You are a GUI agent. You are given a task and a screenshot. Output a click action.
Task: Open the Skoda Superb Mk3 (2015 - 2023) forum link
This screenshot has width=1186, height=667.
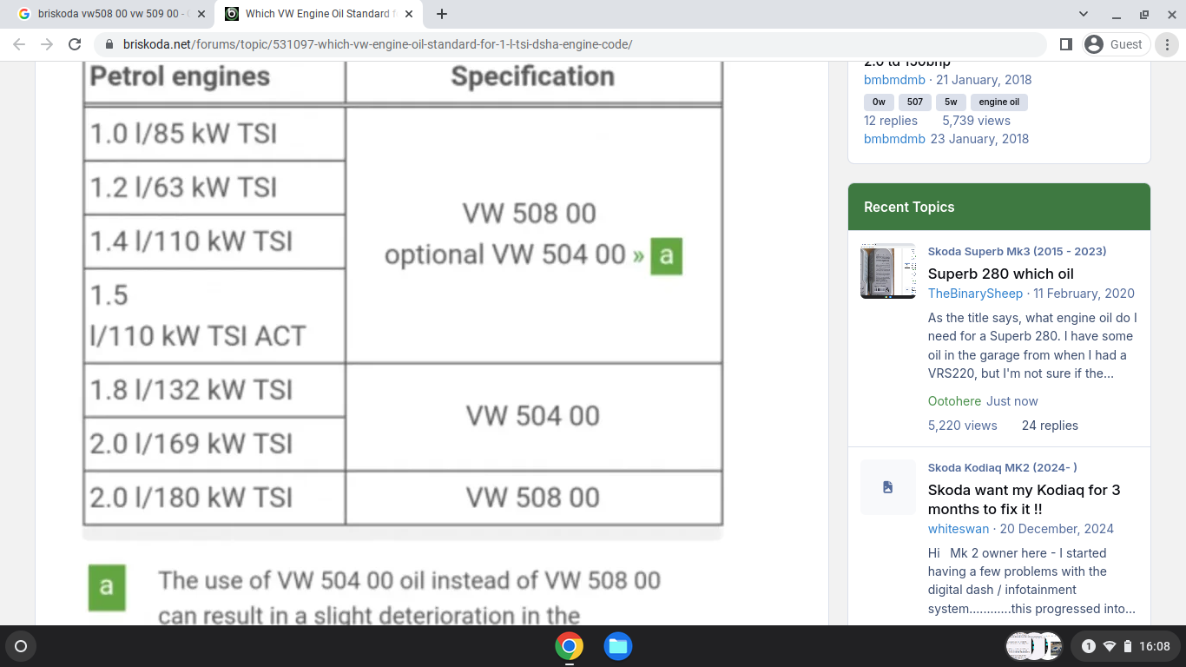coord(1017,252)
